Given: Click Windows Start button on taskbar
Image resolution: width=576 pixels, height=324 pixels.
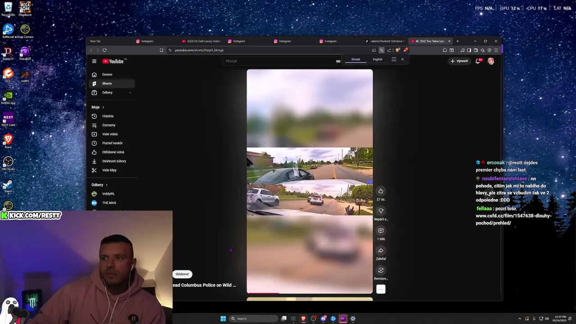Looking at the screenshot, I should (223, 319).
